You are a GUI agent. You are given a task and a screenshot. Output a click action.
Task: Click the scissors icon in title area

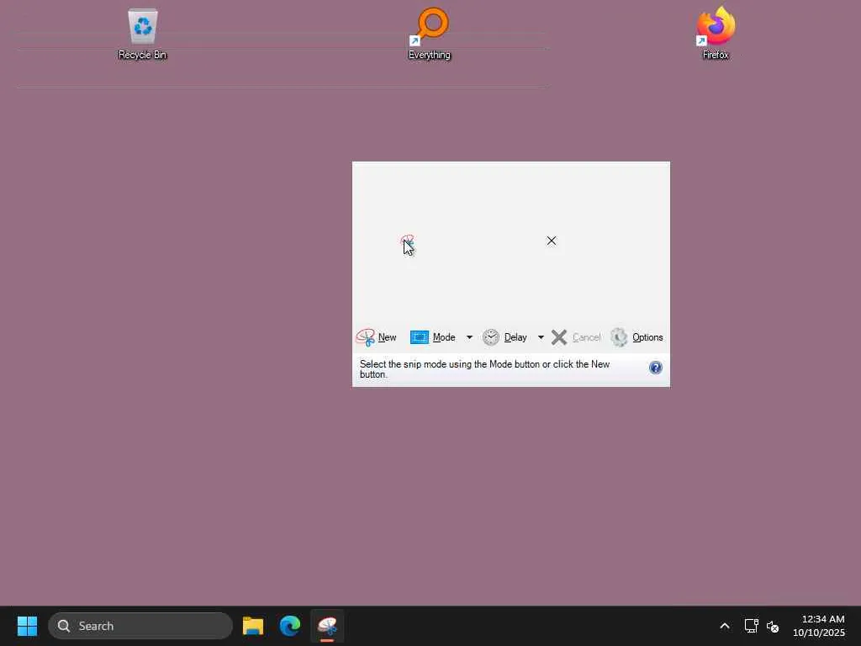(x=407, y=242)
